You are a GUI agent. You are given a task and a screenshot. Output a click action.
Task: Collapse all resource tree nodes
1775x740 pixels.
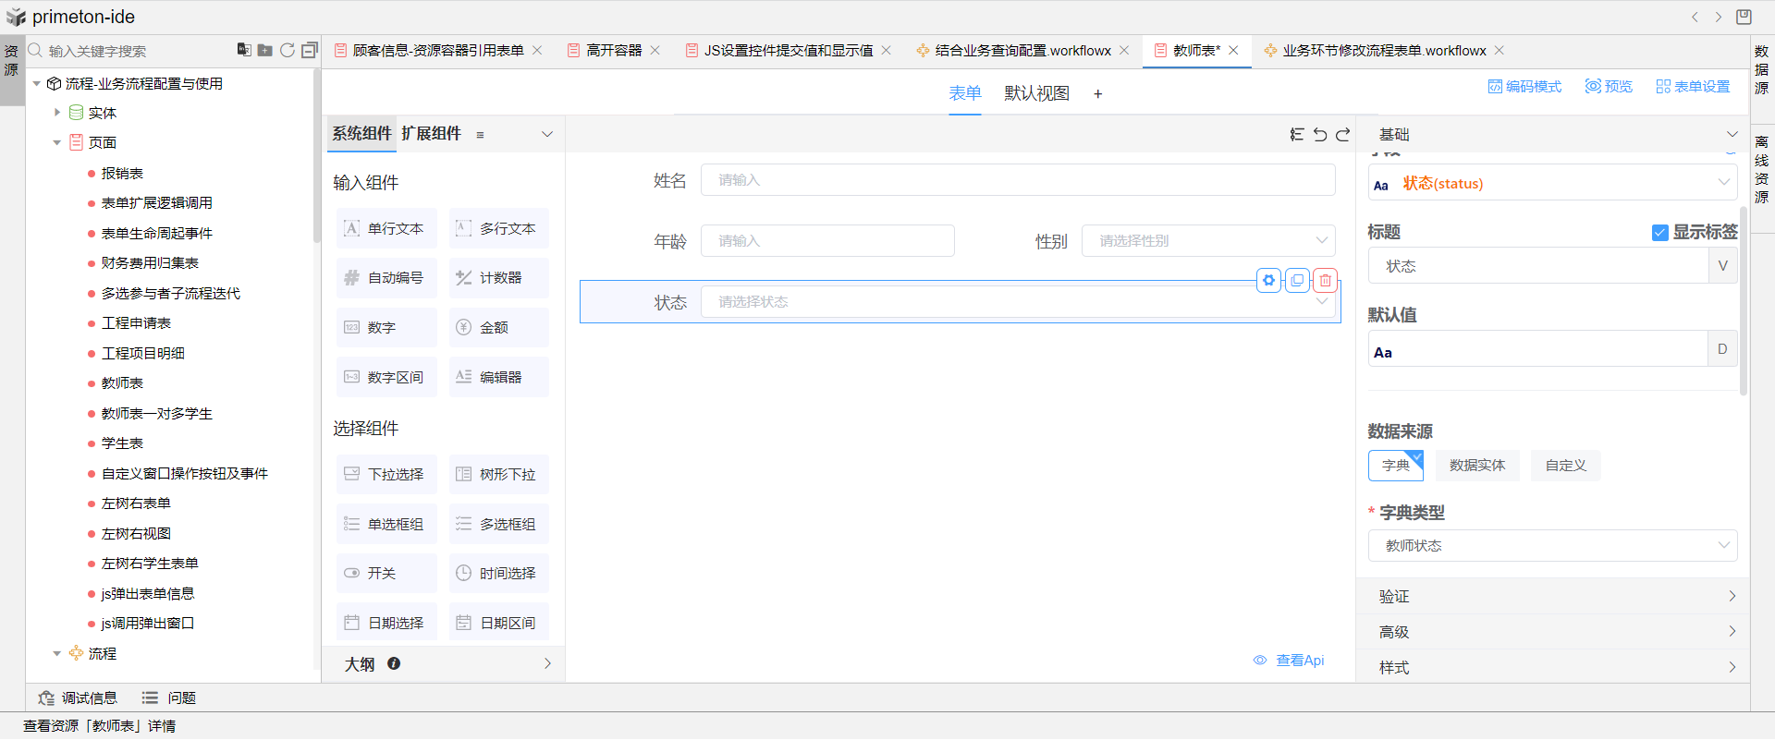[x=310, y=50]
